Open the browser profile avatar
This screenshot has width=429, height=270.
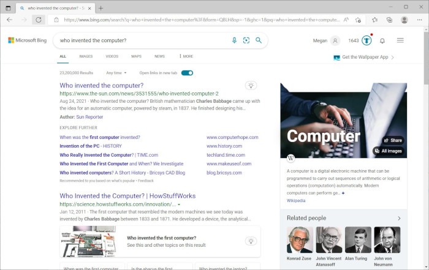(404, 20)
